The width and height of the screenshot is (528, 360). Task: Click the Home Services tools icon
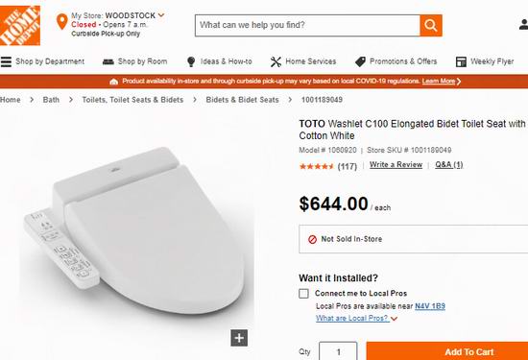(x=276, y=61)
